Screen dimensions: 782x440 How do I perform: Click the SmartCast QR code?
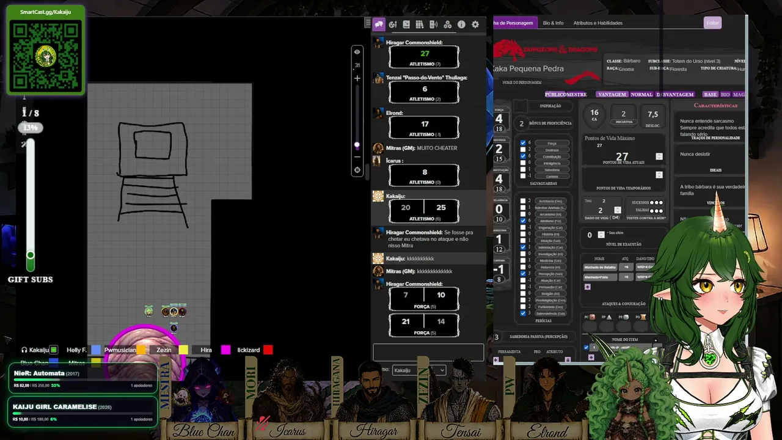click(x=46, y=56)
